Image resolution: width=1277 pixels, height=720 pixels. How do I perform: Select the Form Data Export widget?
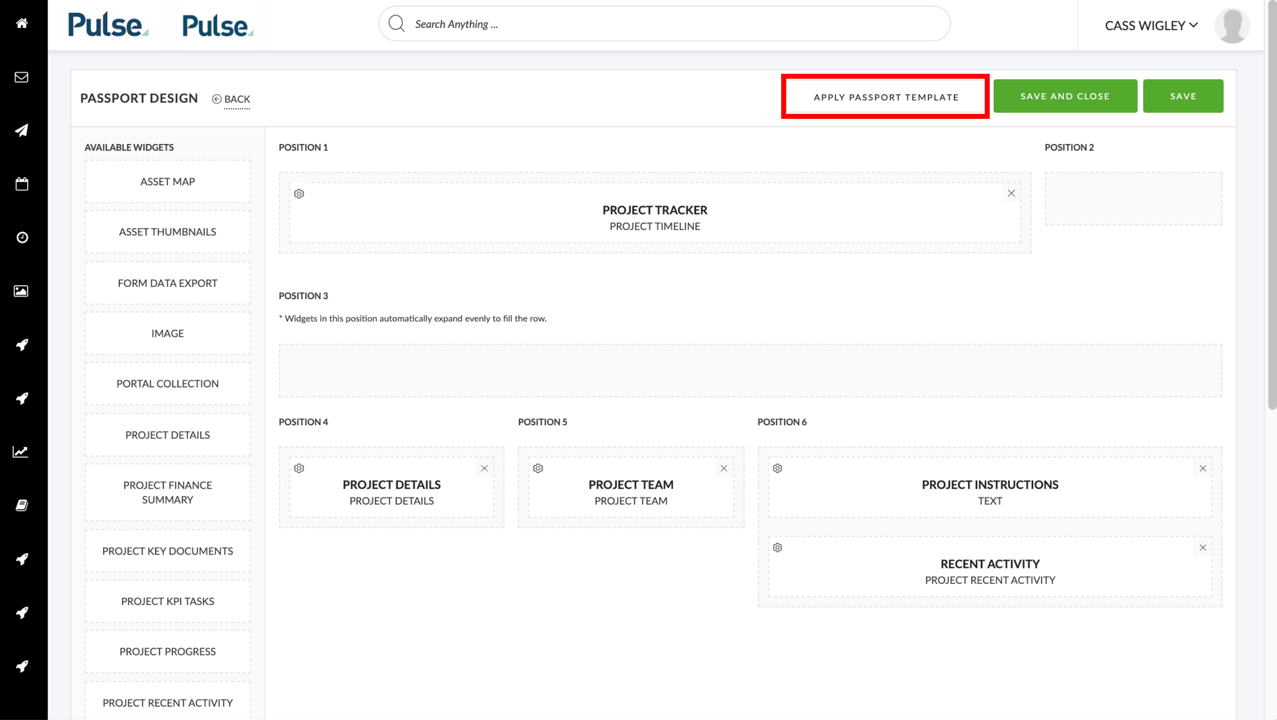tap(167, 283)
